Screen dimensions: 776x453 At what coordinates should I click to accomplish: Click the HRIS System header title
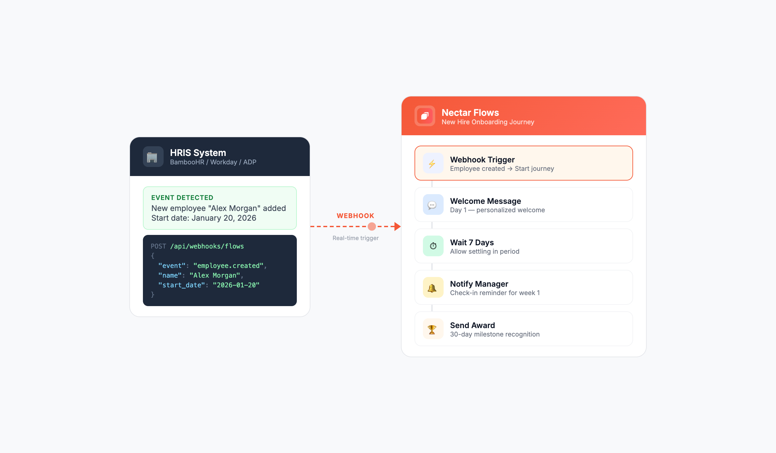198,153
